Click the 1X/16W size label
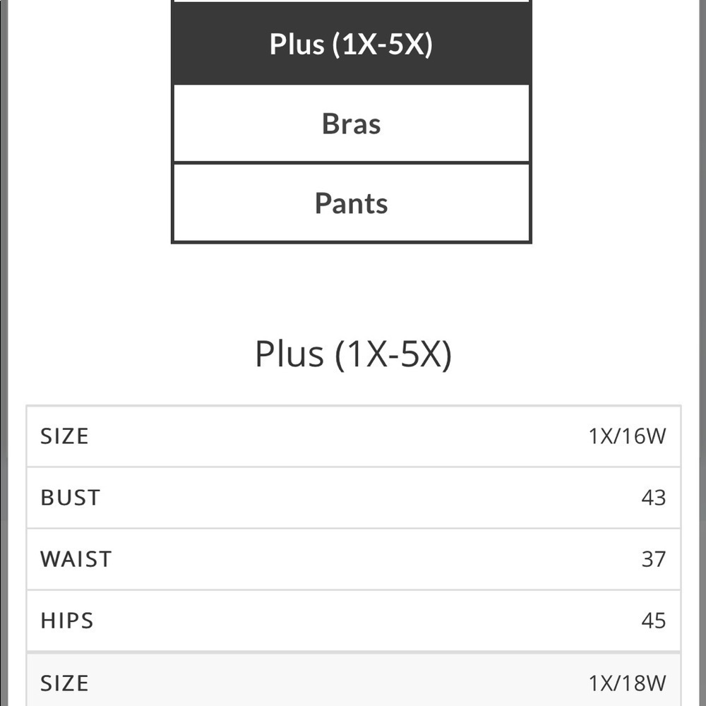Screen dimensions: 706x706 point(627,436)
